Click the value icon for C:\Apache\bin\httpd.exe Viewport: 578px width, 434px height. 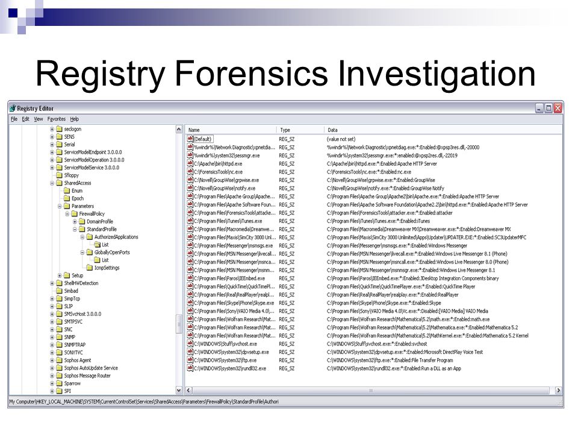click(x=190, y=163)
